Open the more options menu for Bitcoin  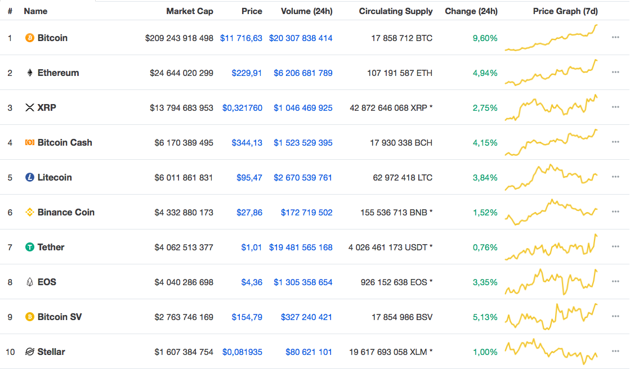tap(615, 38)
